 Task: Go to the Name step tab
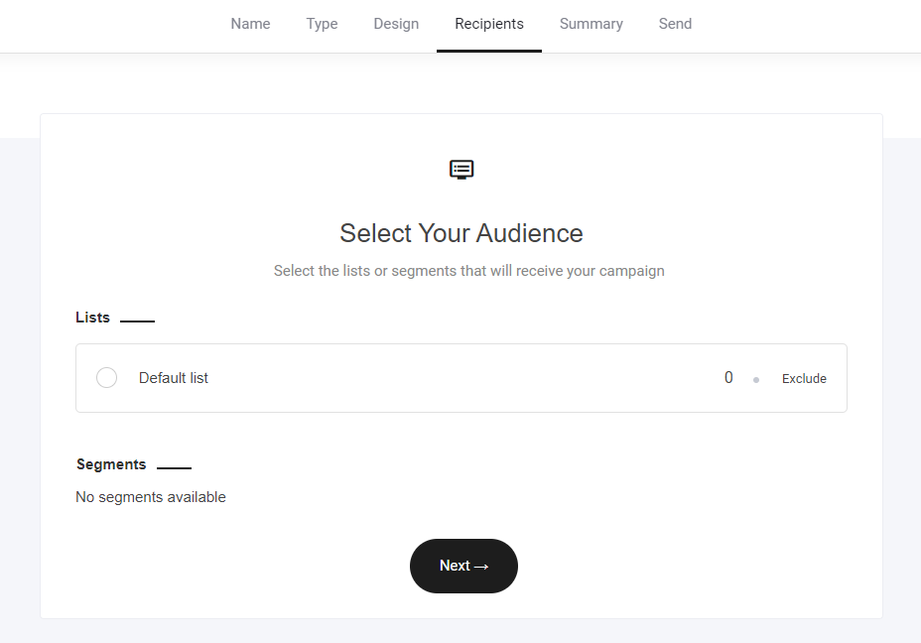pyautogui.click(x=250, y=24)
